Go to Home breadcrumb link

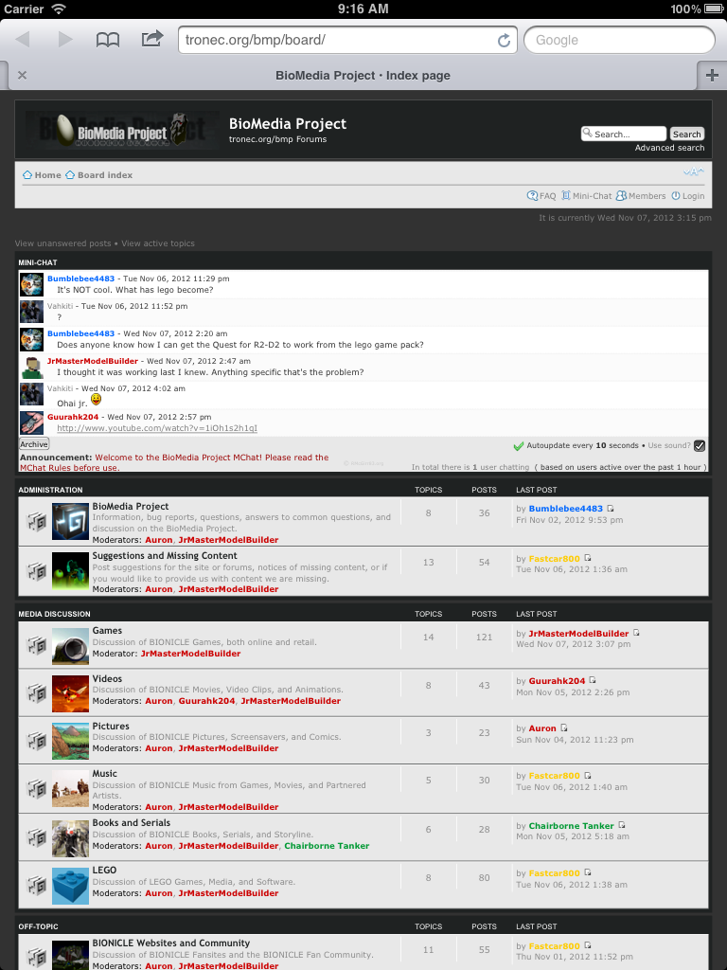pos(42,175)
